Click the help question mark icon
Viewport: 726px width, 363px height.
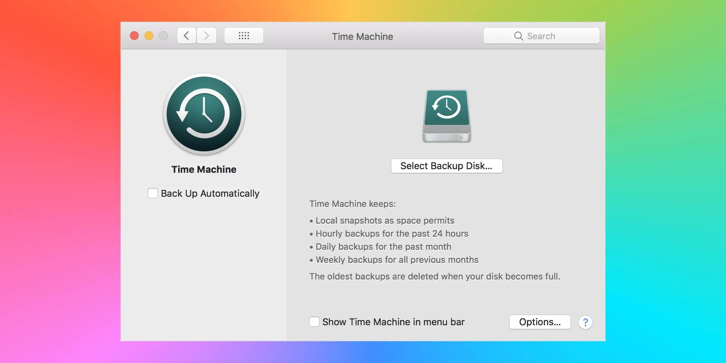pos(586,322)
